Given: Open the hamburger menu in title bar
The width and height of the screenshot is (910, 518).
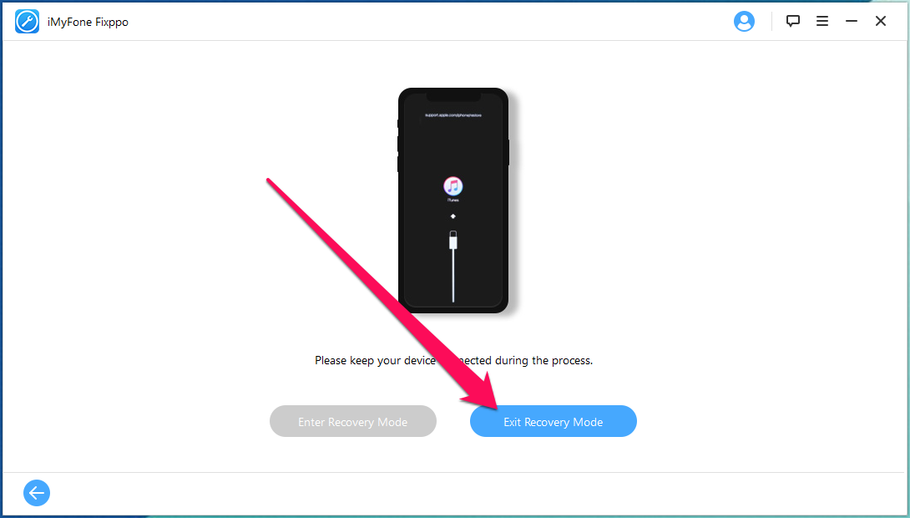Looking at the screenshot, I should click(822, 21).
